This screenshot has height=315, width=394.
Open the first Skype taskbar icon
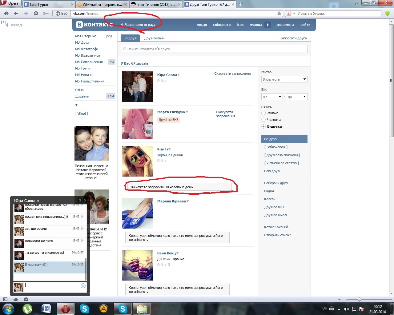click(x=85, y=309)
